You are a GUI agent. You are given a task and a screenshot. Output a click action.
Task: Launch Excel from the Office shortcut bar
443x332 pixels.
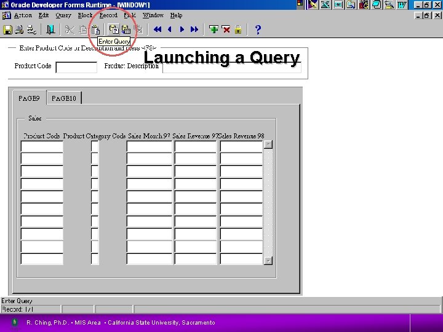pyautogui.click(x=325, y=5)
